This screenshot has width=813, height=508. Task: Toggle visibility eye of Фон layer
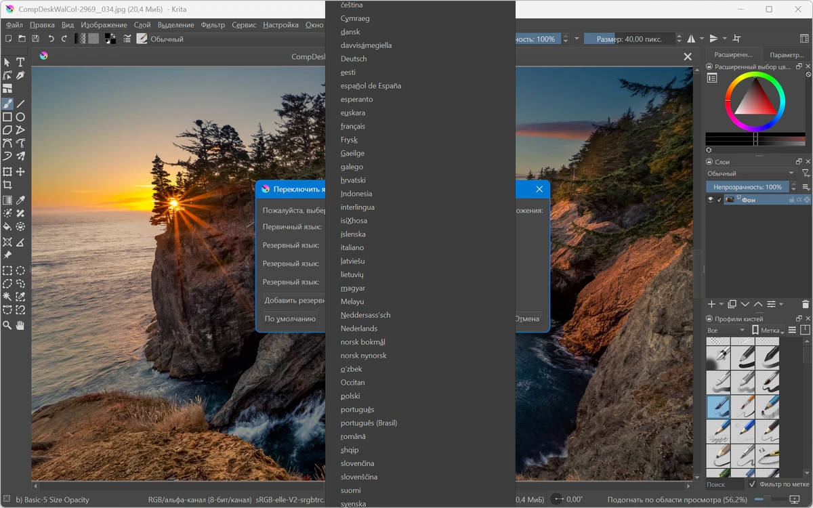point(711,200)
